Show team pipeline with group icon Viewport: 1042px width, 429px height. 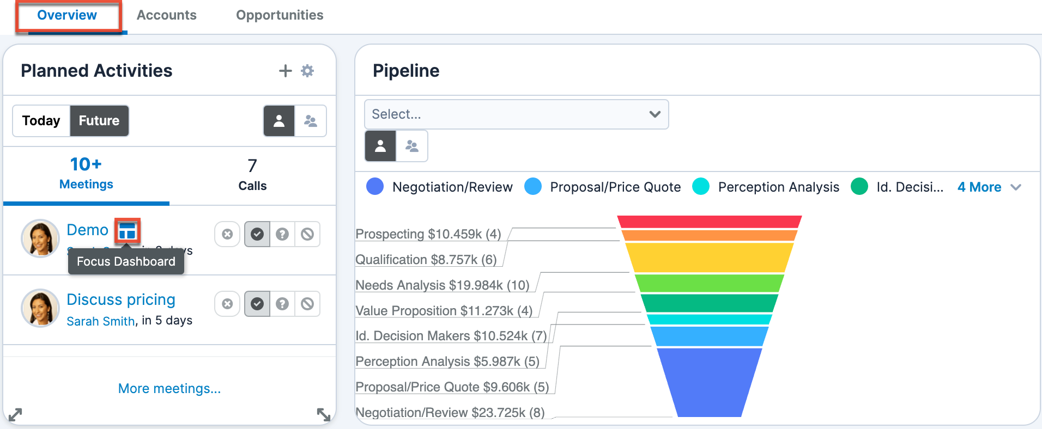pyautogui.click(x=412, y=146)
